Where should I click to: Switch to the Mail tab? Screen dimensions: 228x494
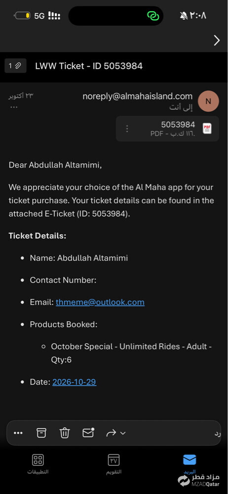pyautogui.click(x=190, y=464)
